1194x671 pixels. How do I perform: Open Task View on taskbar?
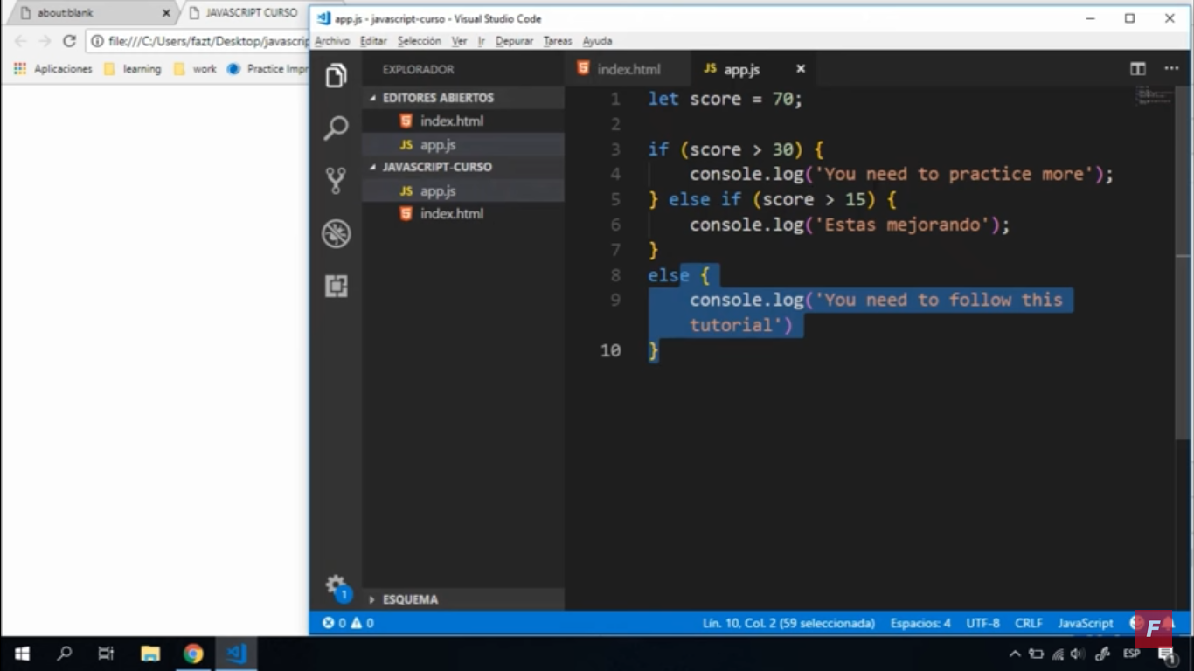click(x=106, y=654)
